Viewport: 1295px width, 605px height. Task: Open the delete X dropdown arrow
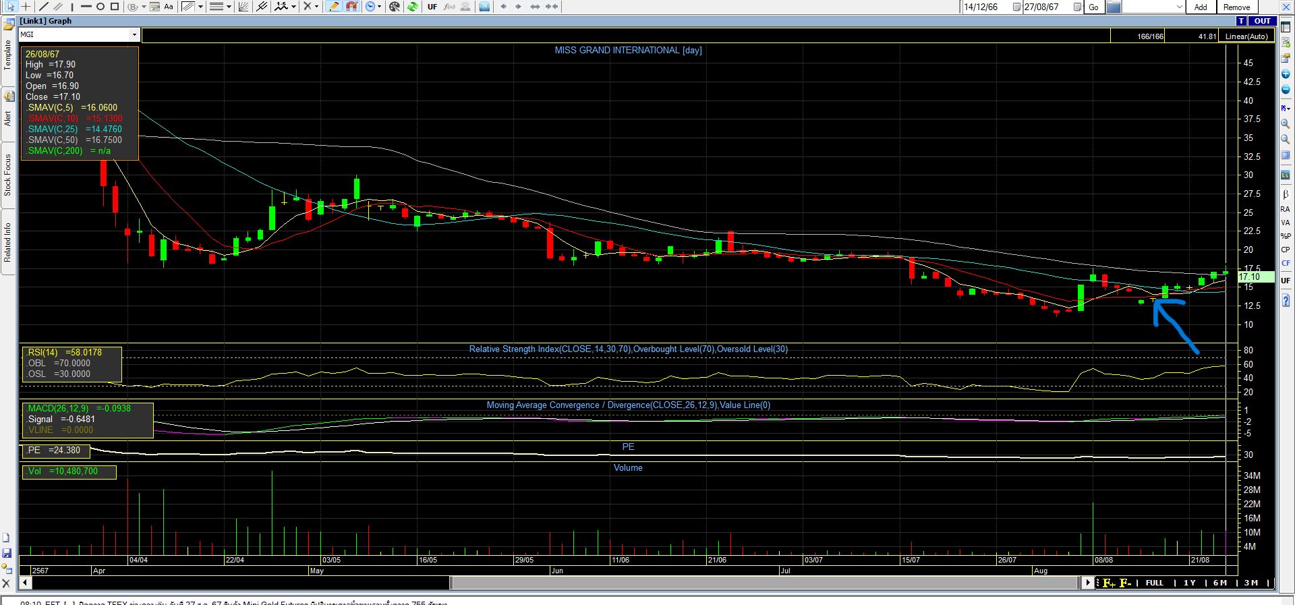(x=316, y=7)
